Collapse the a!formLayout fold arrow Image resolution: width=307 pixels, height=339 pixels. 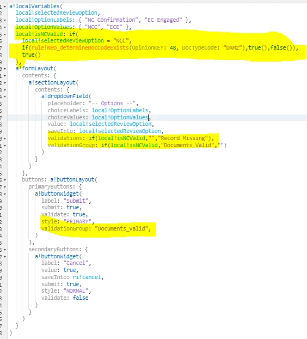(5, 69)
